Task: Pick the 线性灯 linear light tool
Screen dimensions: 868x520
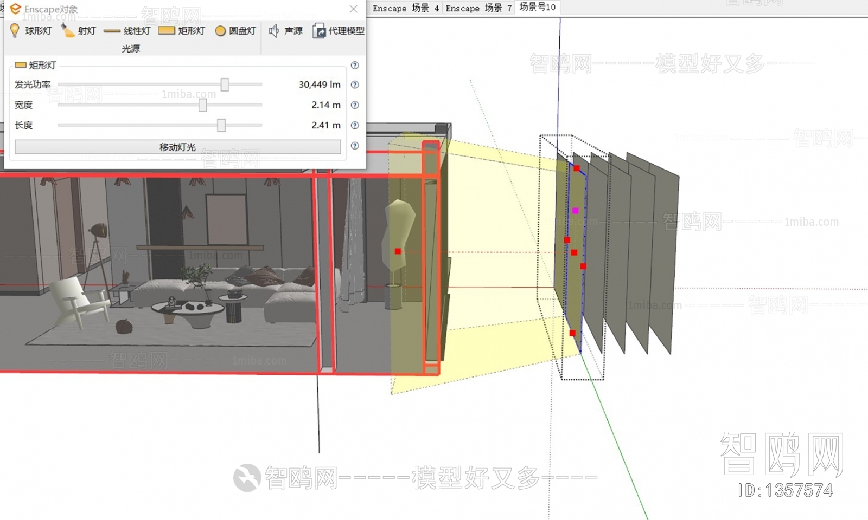Action: [112, 31]
